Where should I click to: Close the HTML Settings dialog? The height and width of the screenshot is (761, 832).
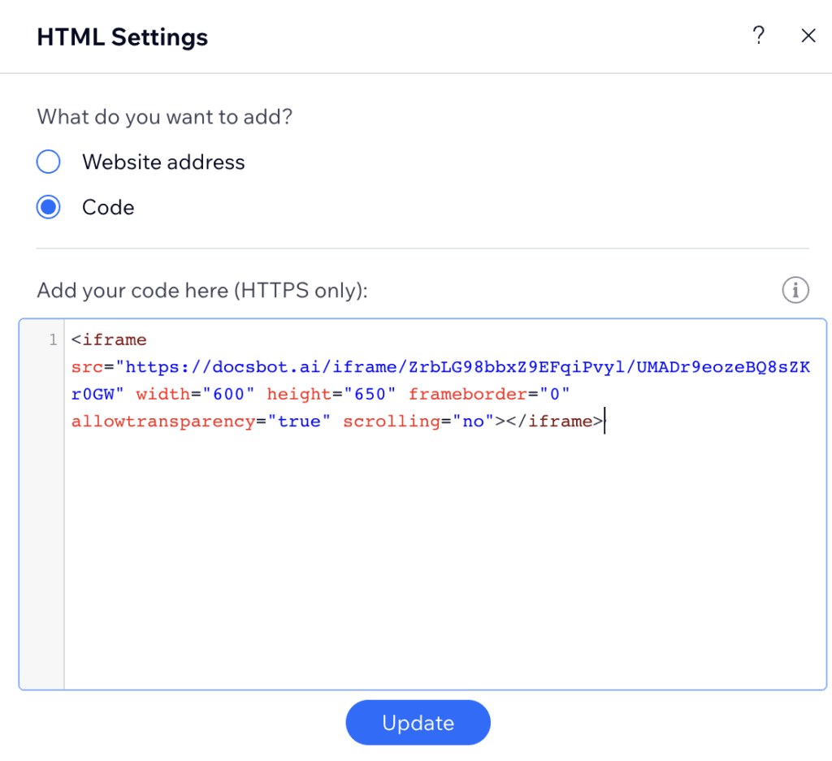point(808,36)
